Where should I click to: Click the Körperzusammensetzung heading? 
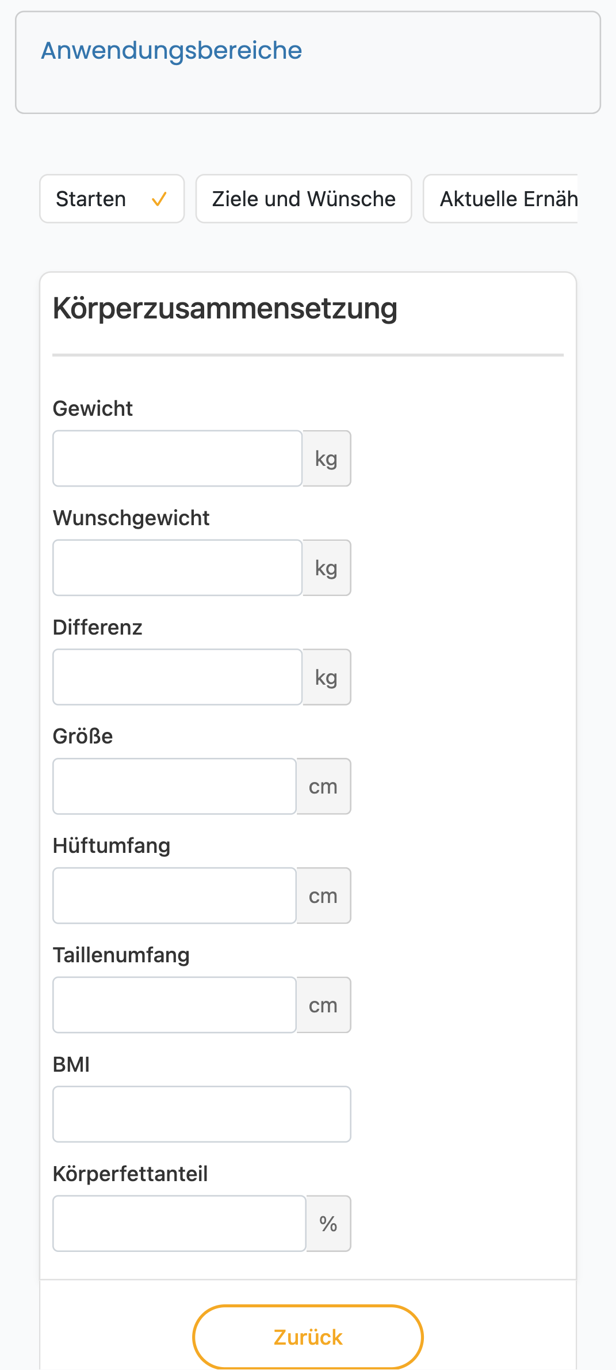click(225, 309)
